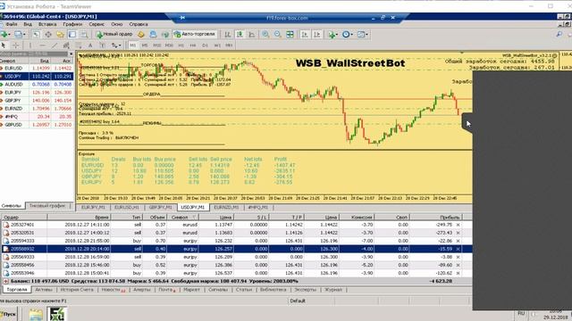Image resolution: width=572 pixels, height=321 pixels.
Task: Switch chart timeframe to W1
Action: [x=217, y=45]
